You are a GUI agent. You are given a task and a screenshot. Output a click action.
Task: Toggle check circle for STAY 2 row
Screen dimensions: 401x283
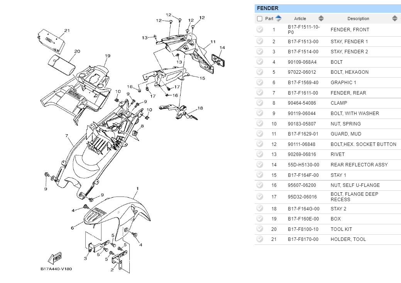[260, 208]
